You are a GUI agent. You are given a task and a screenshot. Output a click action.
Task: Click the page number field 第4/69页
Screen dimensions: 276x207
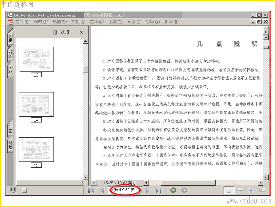pos(125,190)
